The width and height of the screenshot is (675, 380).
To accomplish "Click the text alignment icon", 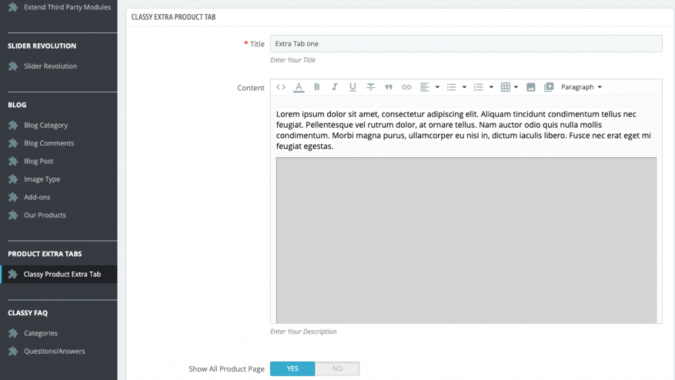I will coord(425,87).
